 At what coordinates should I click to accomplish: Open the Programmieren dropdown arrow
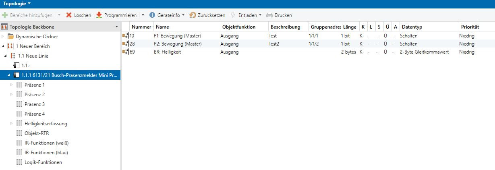pyautogui.click(x=143, y=15)
